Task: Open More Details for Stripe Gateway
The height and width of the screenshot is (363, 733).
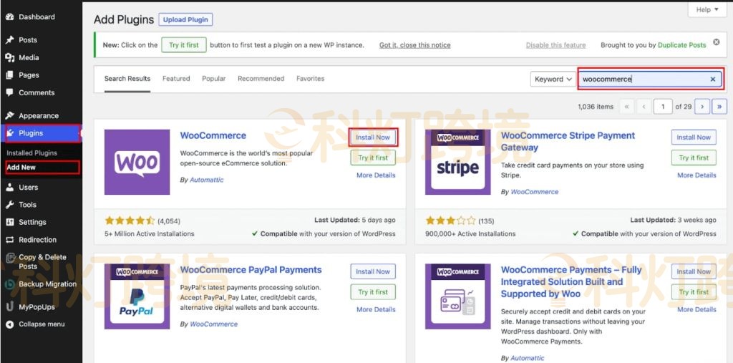Action: [696, 175]
